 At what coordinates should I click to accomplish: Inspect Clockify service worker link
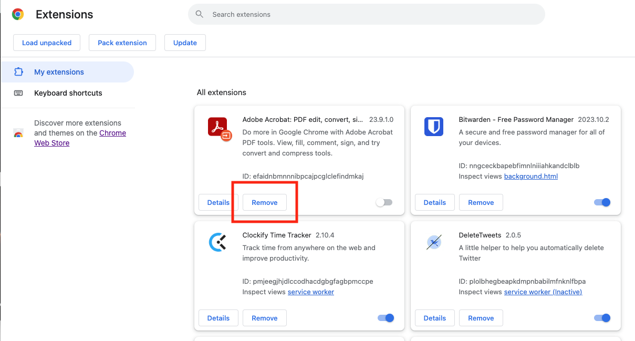pyautogui.click(x=311, y=292)
